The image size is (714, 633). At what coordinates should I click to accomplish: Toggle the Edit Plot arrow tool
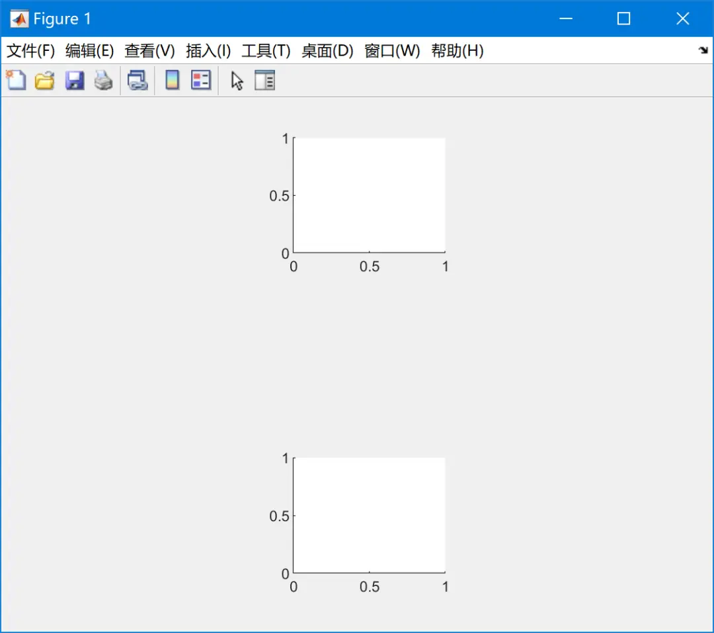pyautogui.click(x=237, y=81)
